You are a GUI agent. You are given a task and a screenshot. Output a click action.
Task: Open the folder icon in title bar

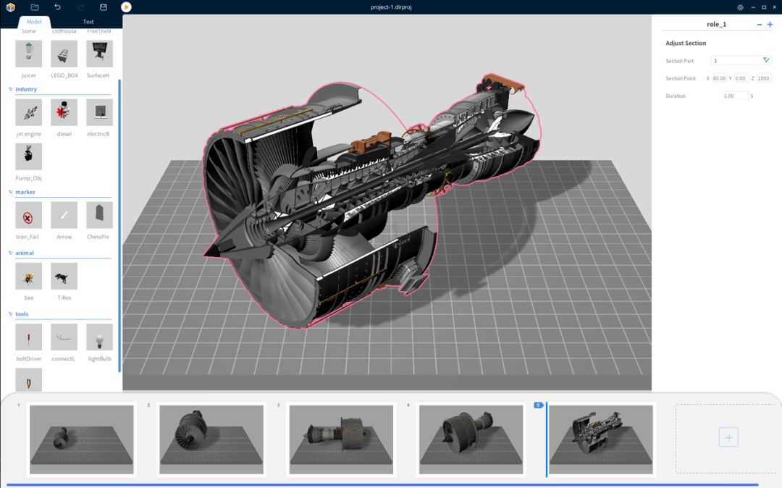[35, 7]
